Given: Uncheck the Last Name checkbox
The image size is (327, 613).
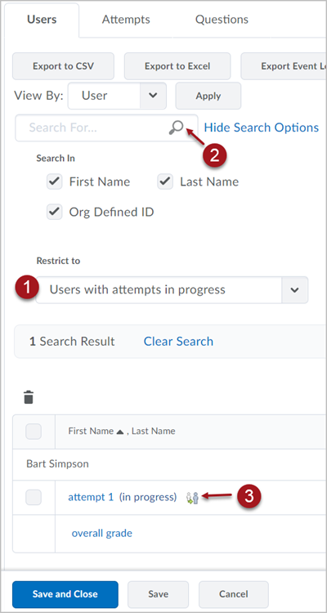Looking at the screenshot, I should 165,181.
